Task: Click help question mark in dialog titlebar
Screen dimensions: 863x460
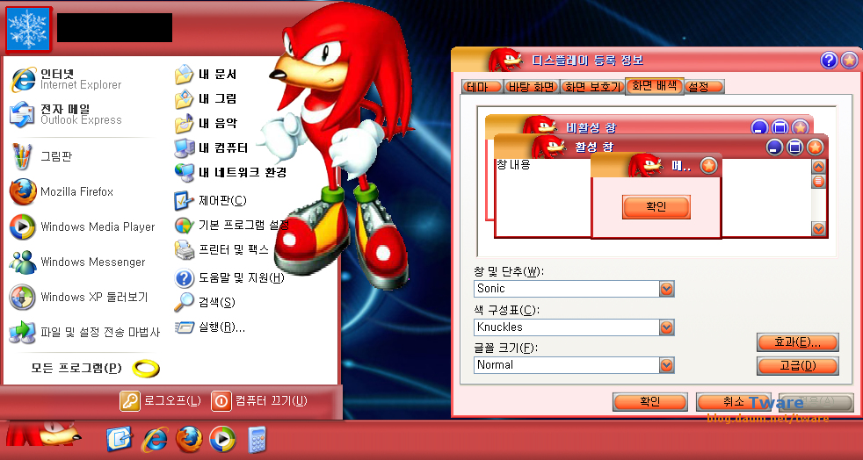Action: (x=830, y=61)
